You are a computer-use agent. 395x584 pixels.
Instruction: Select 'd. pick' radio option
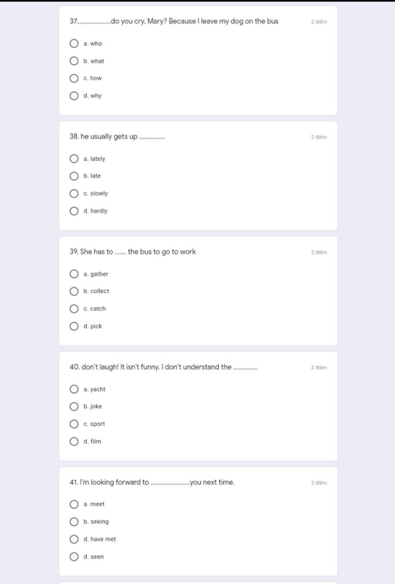(x=74, y=326)
